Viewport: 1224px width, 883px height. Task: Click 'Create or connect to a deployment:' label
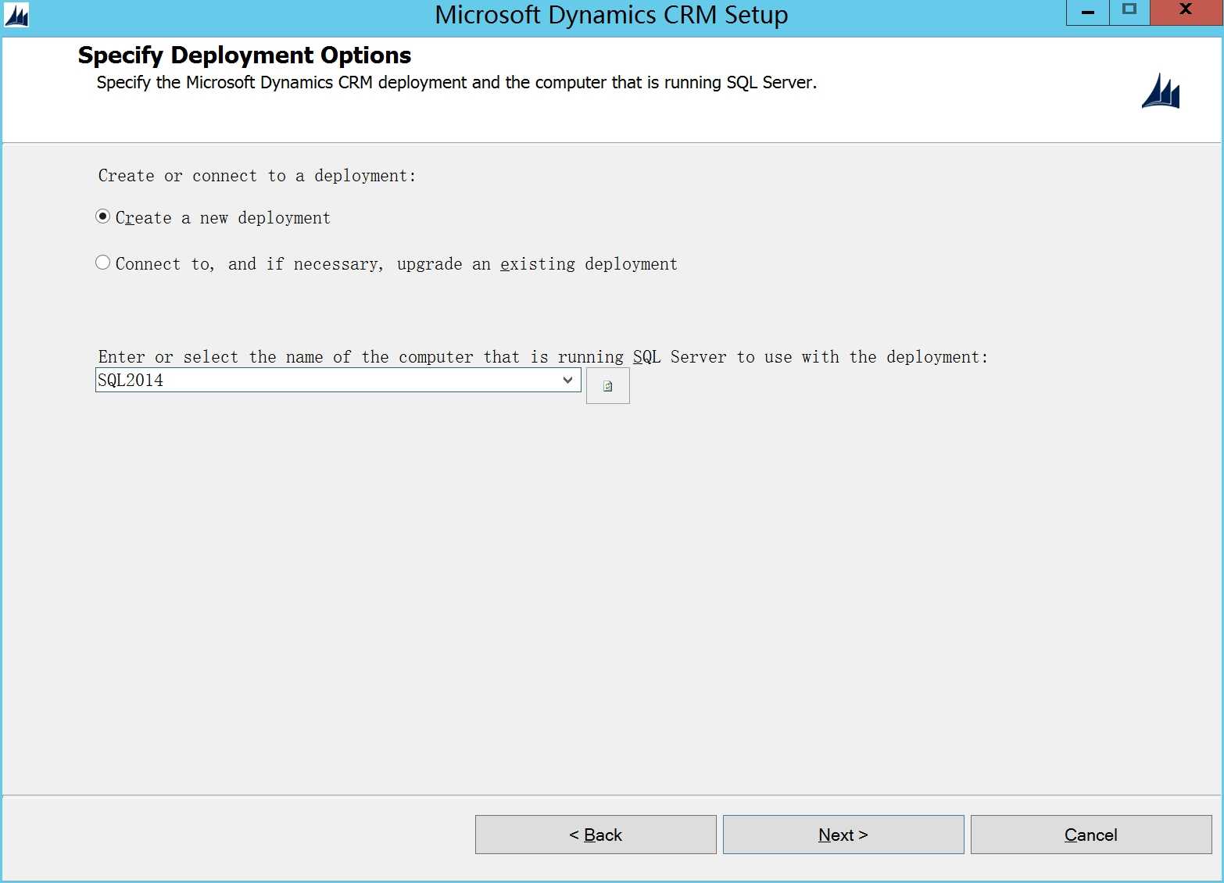[x=257, y=176]
